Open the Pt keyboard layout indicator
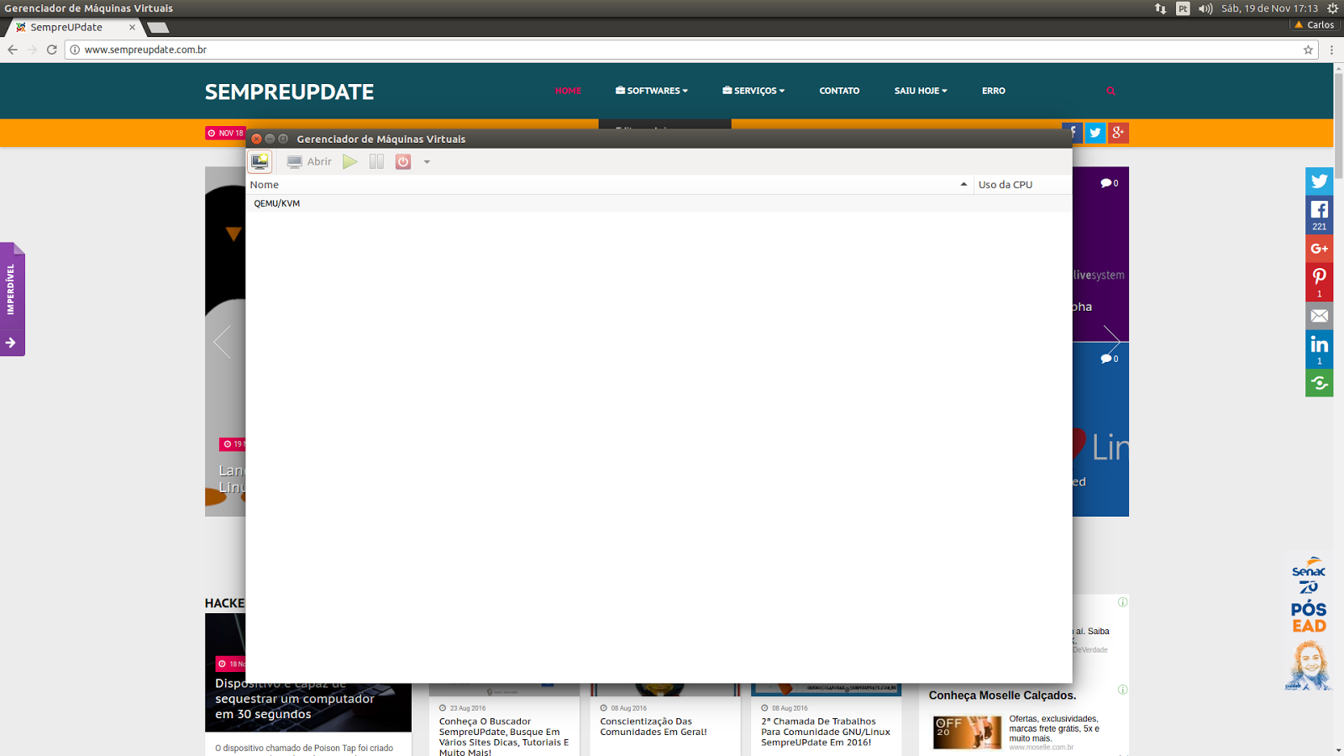Image resolution: width=1344 pixels, height=756 pixels. click(1183, 8)
